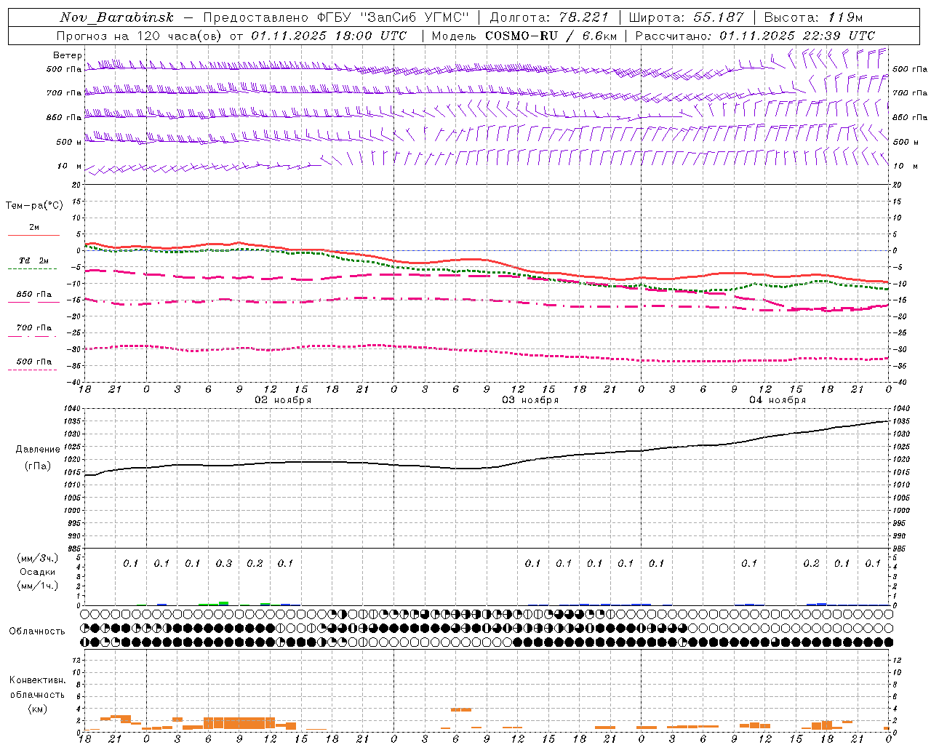Click the Модель COSMO-RU / 6.6км label

coord(524,36)
